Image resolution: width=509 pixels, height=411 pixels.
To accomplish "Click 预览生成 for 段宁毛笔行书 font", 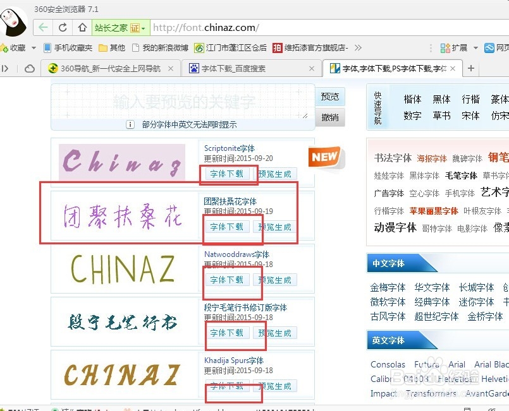I will pyautogui.click(x=275, y=333).
